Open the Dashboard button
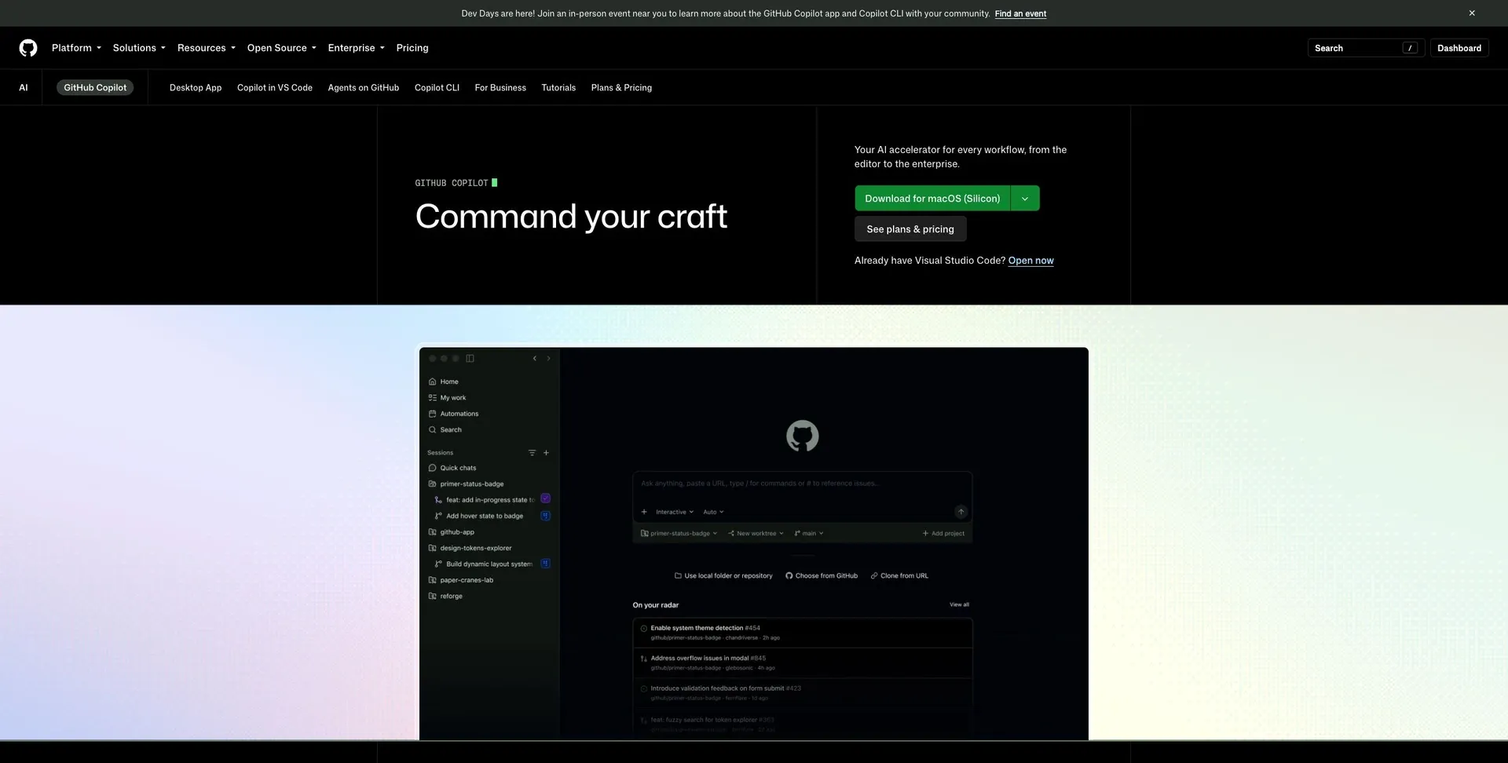Screen dimensions: 1508x763 point(1459,48)
